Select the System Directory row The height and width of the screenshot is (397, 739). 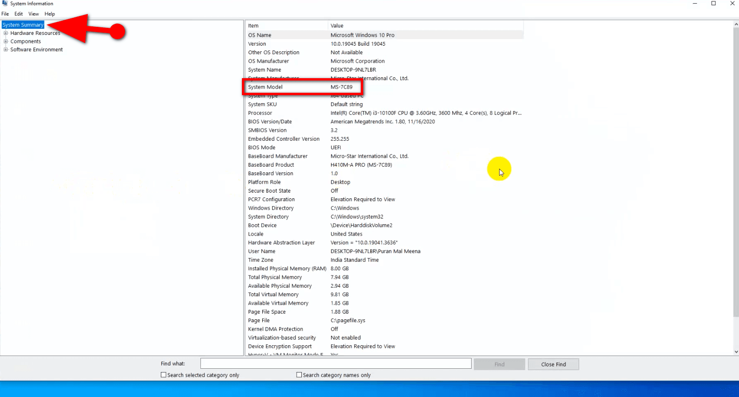pos(384,217)
